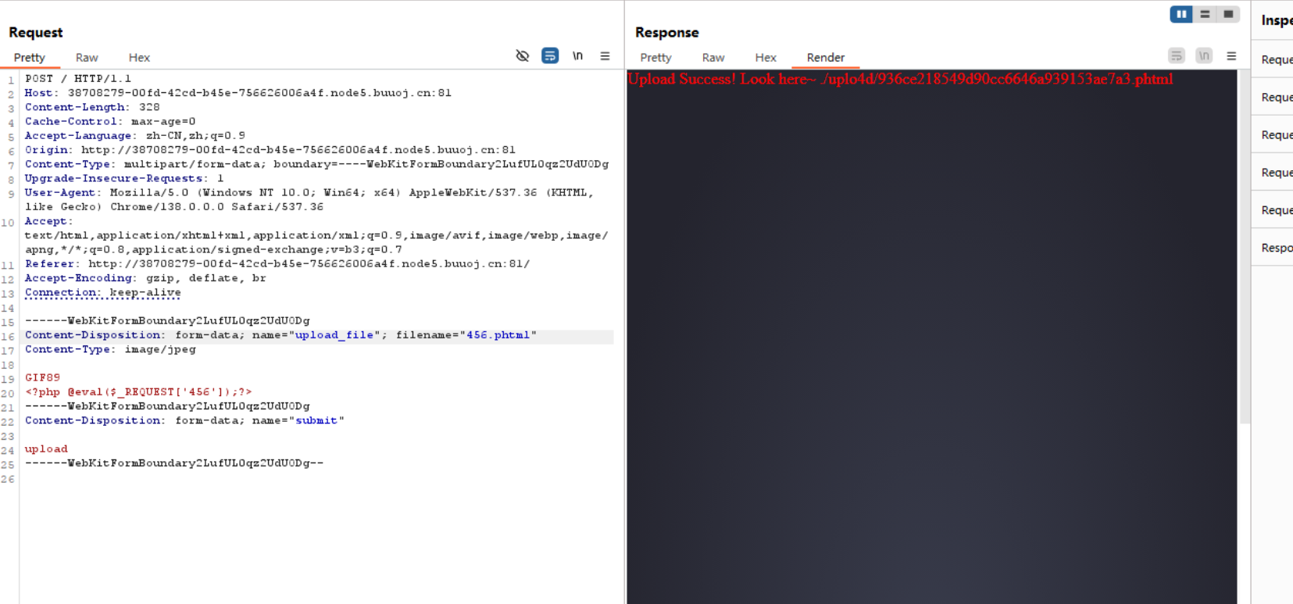This screenshot has width=1293, height=604.
Task: Click the 'Content-Type: image/jpeg' line
Action: click(110, 349)
